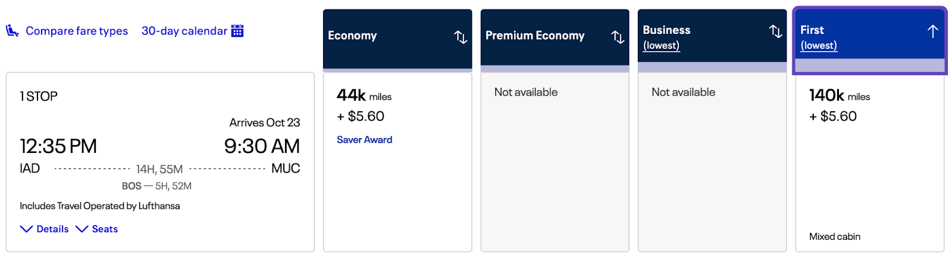This screenshot has height=257, width=952.
Task: Click the Business column sort arrows
Action: (x=775, y=31)
